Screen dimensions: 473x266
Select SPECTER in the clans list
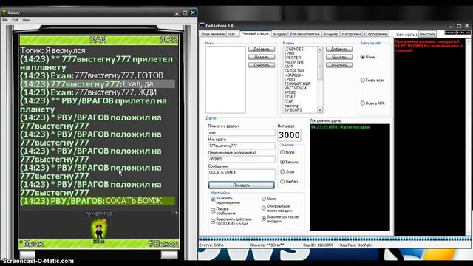point(293,58)
